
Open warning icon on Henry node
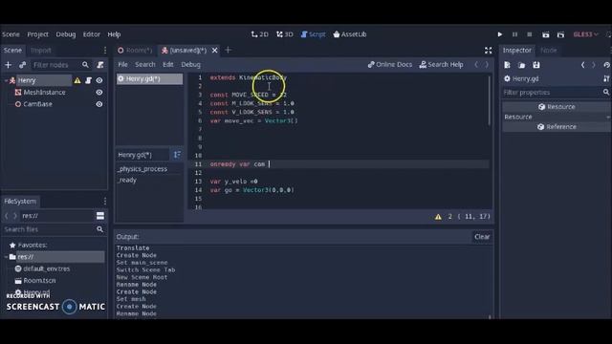click(77, 80)
